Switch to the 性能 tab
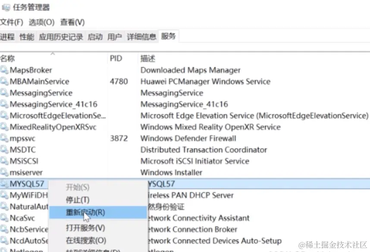Screen dimensions: 370x252 pos(27,37)
